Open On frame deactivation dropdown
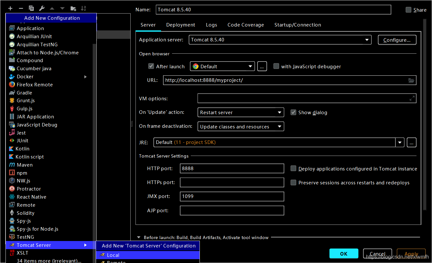 click(x=241, y=126)
